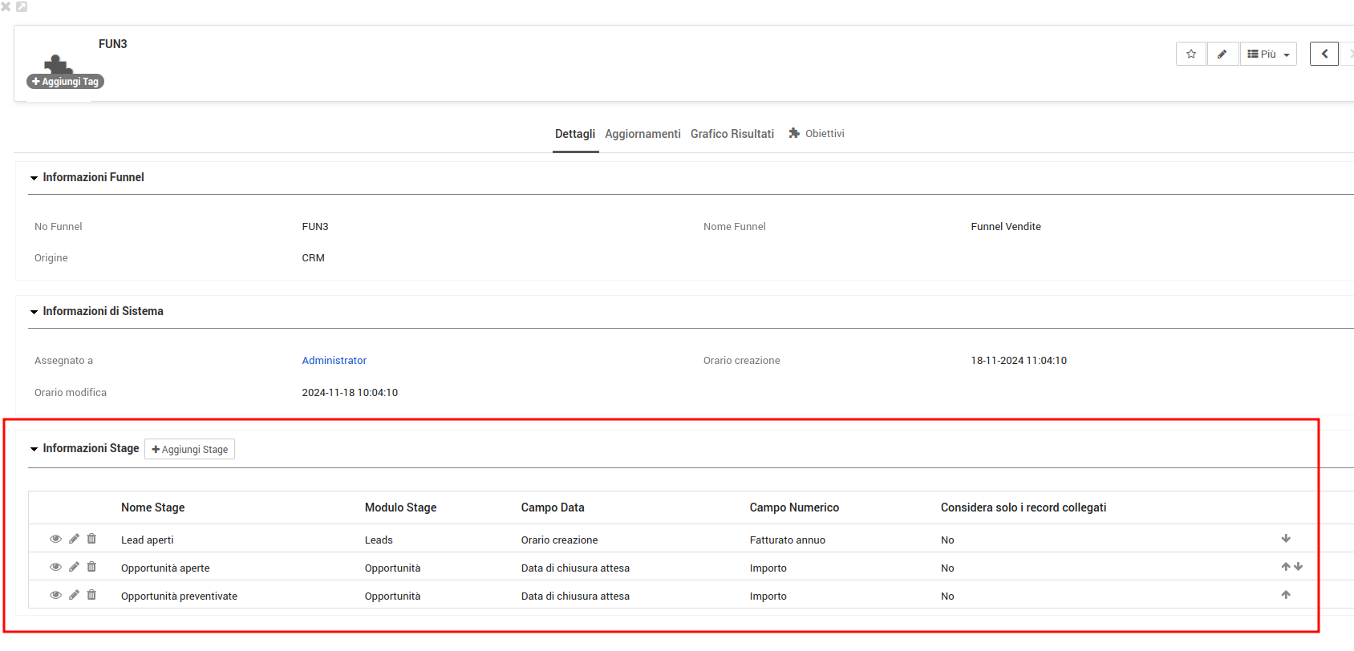Click the Orario creazione date field cell
The image size is (1354, 651).
[x=559, y=540]
